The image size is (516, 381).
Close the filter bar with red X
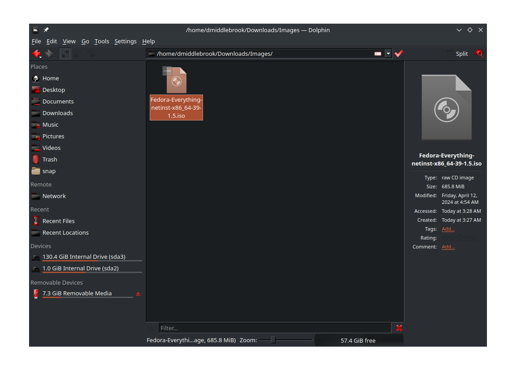click(x=399, y=328)
